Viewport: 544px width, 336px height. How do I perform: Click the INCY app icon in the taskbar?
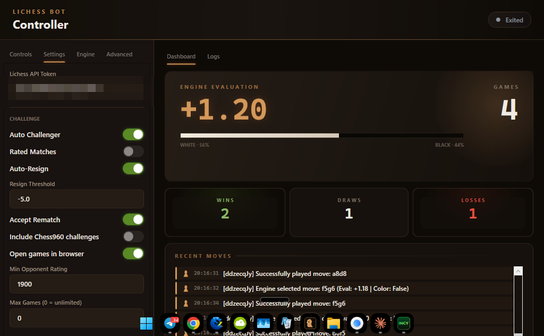(403, 323)
